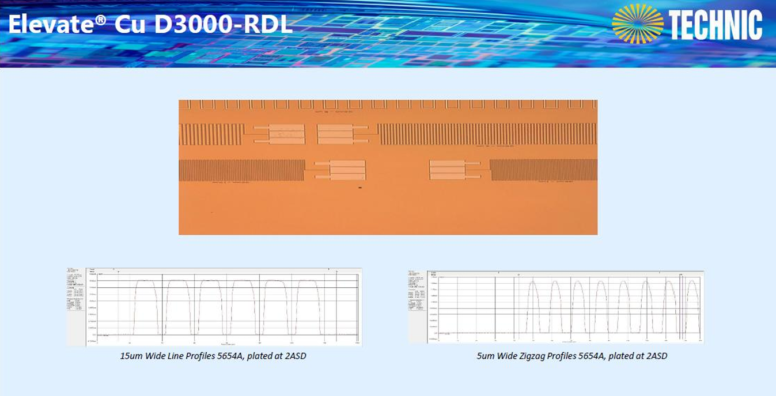Click the lower-right contact pad in microscope image
The image size is (776, 396).
pos(447,170)
